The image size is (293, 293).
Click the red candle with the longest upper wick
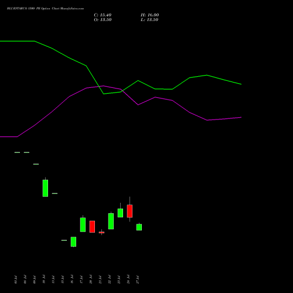tap(130, 211)
